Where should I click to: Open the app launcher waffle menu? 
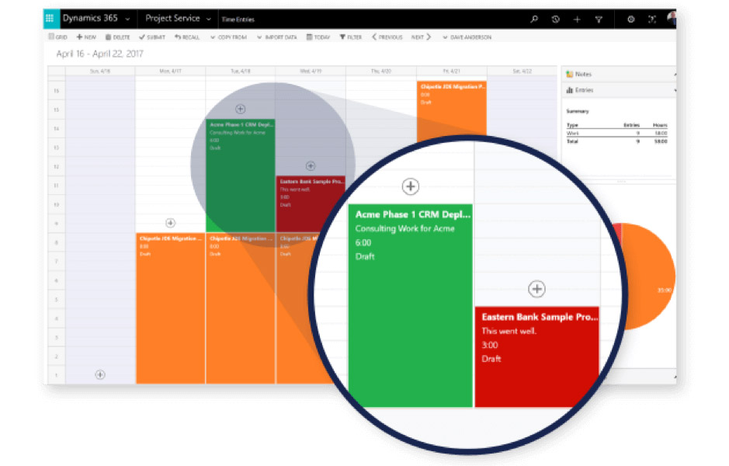coord(50,19)
